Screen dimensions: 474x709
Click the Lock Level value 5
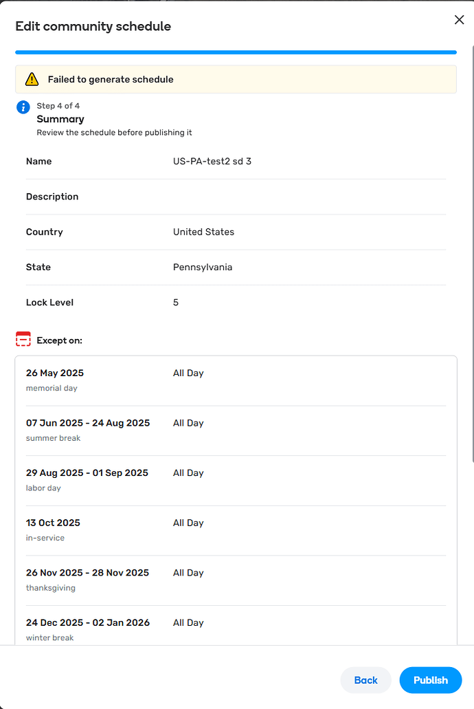tap(176, 303)
